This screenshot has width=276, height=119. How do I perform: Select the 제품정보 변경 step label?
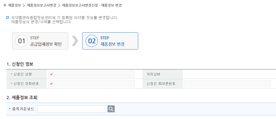click(112, 44)
